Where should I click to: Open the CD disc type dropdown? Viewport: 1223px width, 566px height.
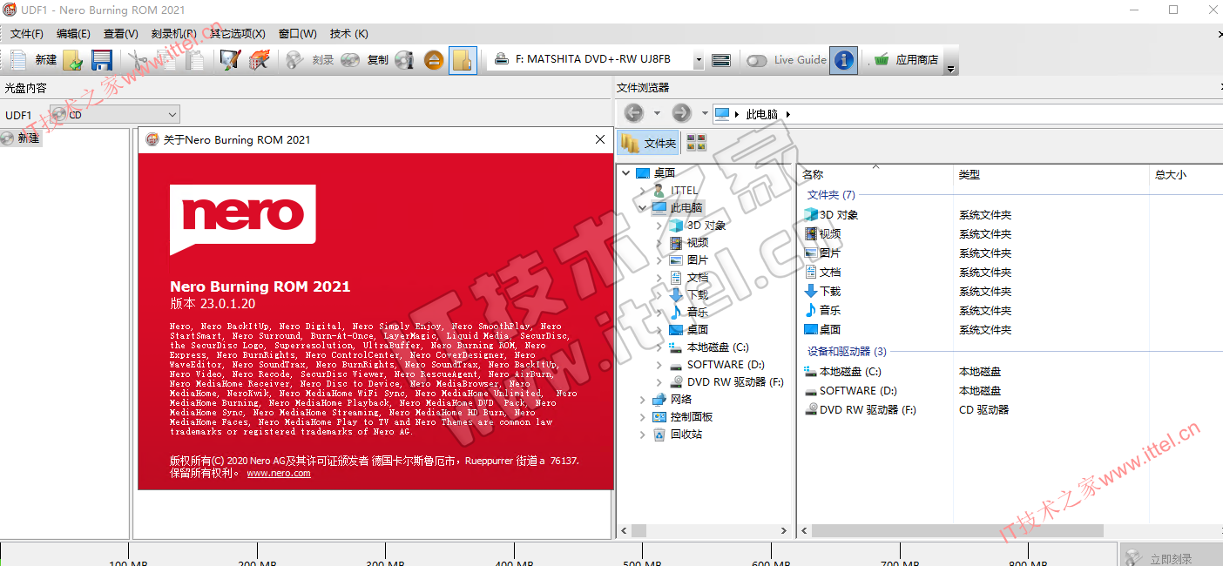(x=115, y=114)
